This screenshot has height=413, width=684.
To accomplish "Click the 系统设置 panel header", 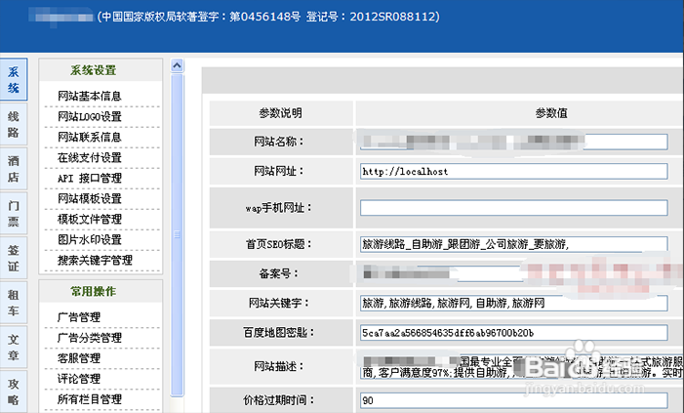I will [101, 70].
